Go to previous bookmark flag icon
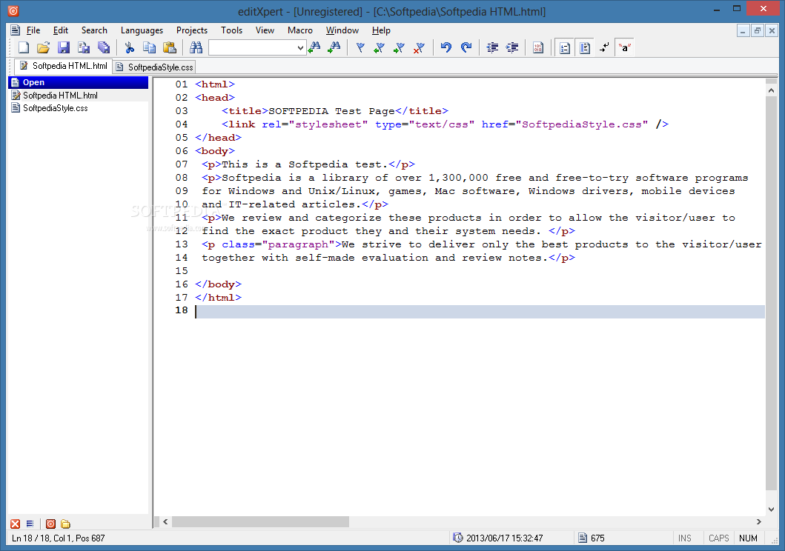 click(380, 47)
